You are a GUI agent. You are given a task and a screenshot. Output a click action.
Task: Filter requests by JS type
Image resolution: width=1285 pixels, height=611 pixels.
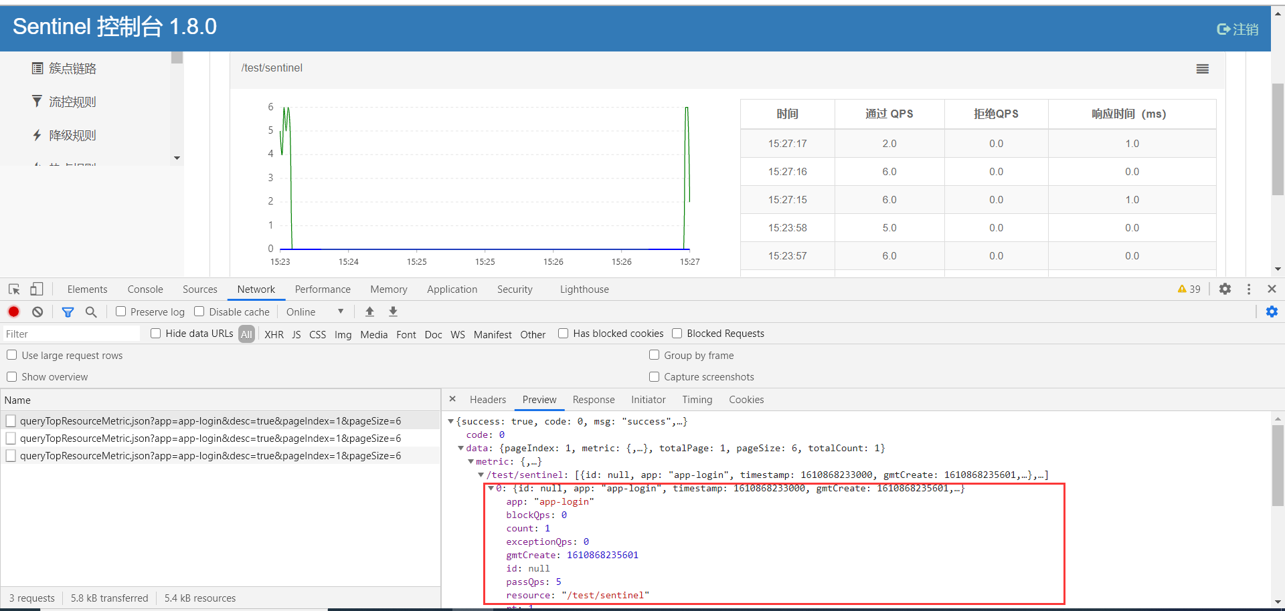296,334
